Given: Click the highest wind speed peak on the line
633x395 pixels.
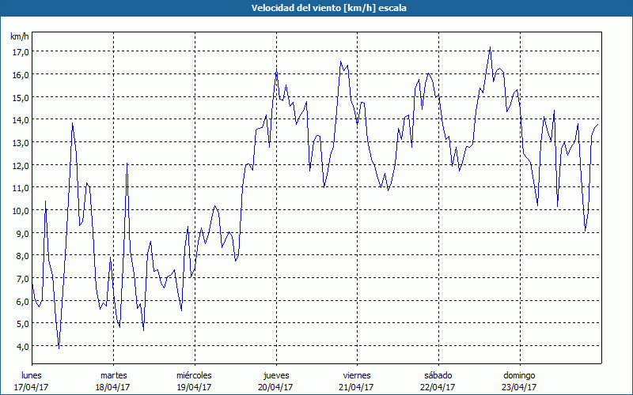Looking at the screenshot, I should click(x=491, y=47).
